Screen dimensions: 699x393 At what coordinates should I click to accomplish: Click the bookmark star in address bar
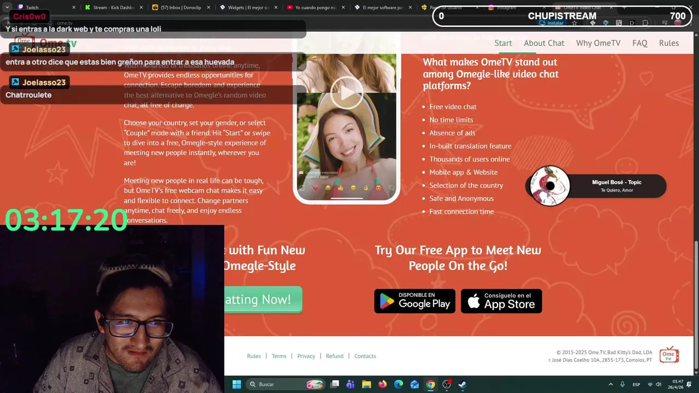point(574,23)
